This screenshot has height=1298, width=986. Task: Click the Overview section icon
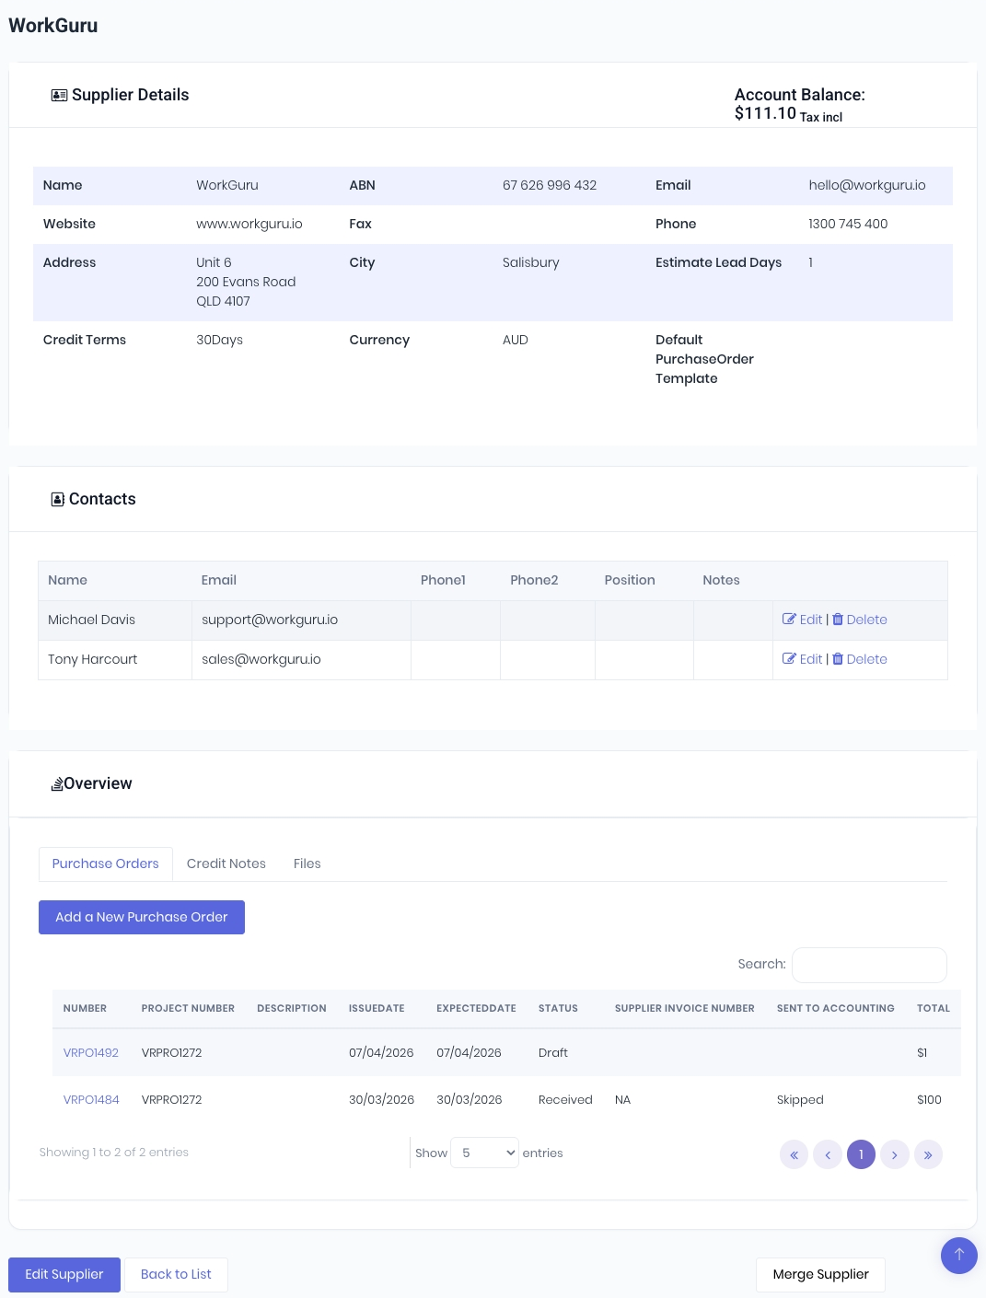(x=56, y=784)
